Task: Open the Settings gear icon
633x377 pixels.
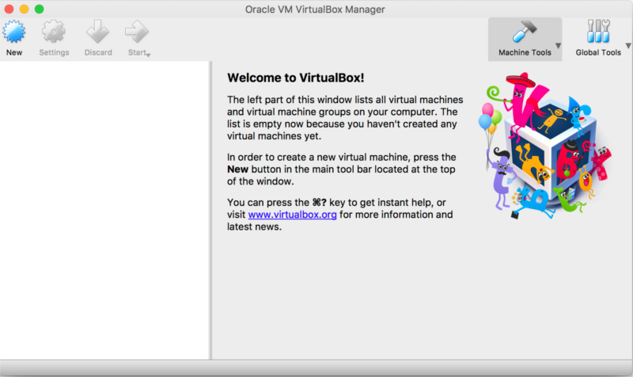Action: 54,33
